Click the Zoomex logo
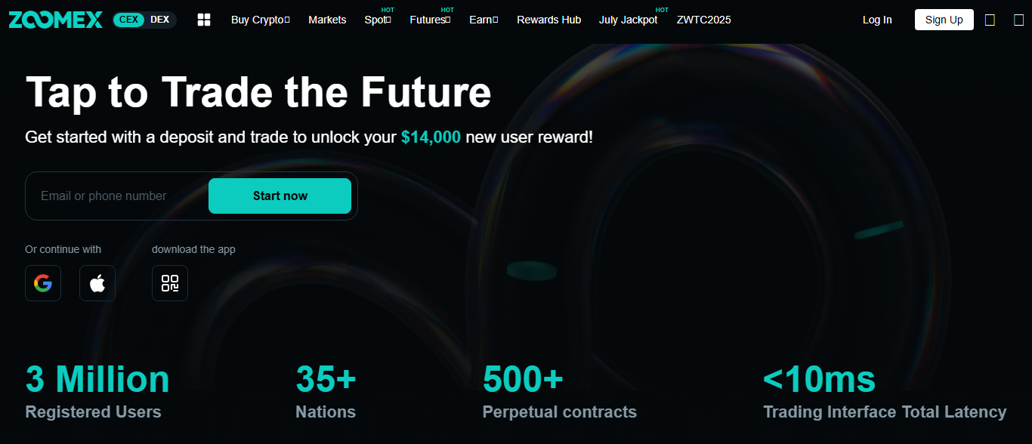This screenshot has height=444, width=1032. tap(56, 20)
